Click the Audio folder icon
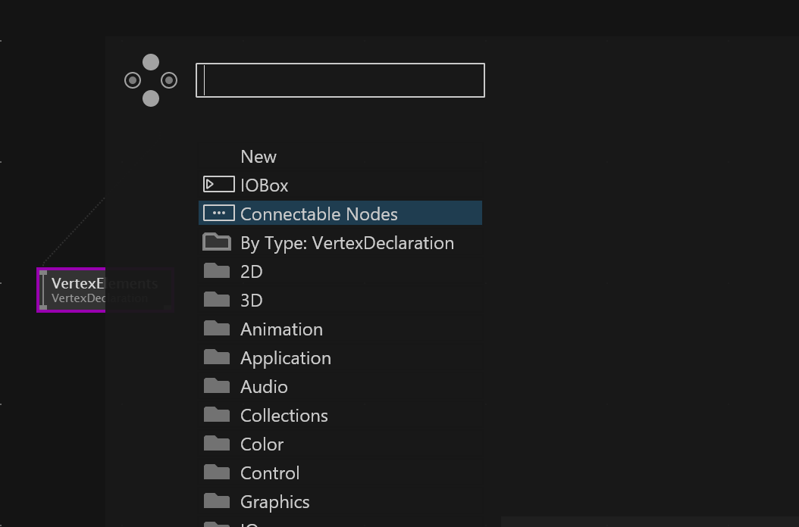Image resolution: width=799 pixels, height=527 pixels. (217, 385)
